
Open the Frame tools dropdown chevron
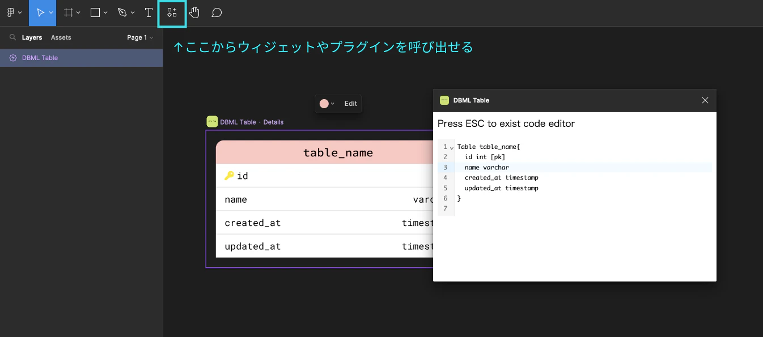point(78,12)
